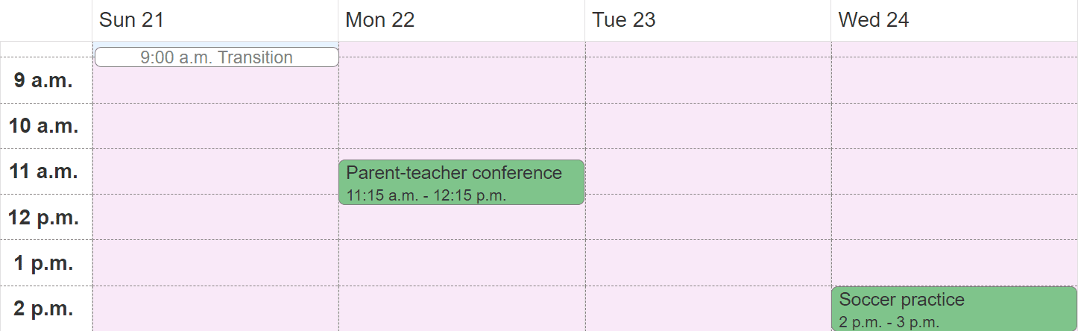Click the 11 a.m. time label
The width and height of the screenshot is (1078, 331).
(43, 171)
